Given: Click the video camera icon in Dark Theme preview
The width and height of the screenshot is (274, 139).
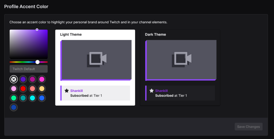Looking at the screenshot, I should (181, 59).
